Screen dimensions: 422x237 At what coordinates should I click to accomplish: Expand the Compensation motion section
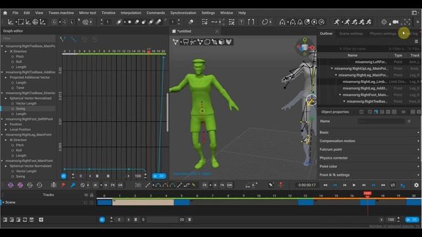click(x=369, y=141)
